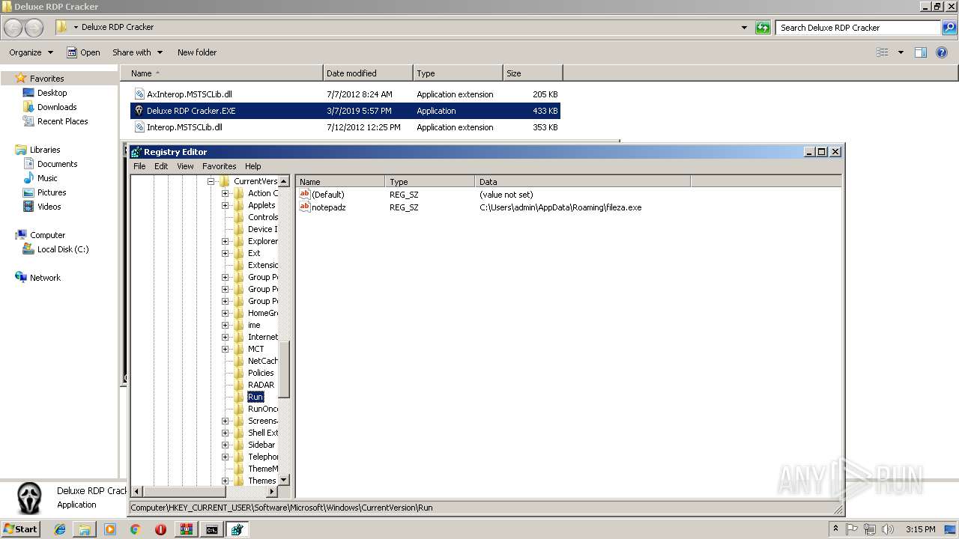This screenshot has width=959, height=539.
Task: Open the view options dropdown arrow
Action: tap(901, 52)
